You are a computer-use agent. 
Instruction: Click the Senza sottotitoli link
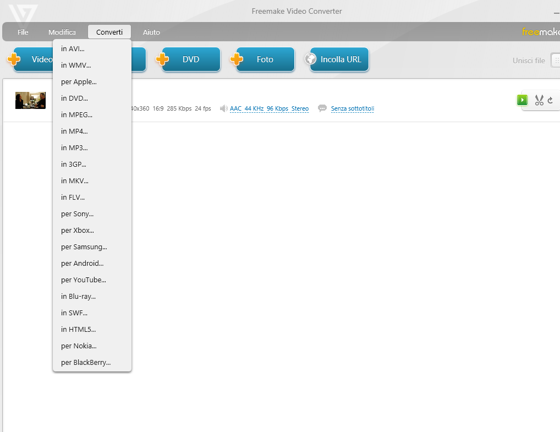(x=353, y=108)
